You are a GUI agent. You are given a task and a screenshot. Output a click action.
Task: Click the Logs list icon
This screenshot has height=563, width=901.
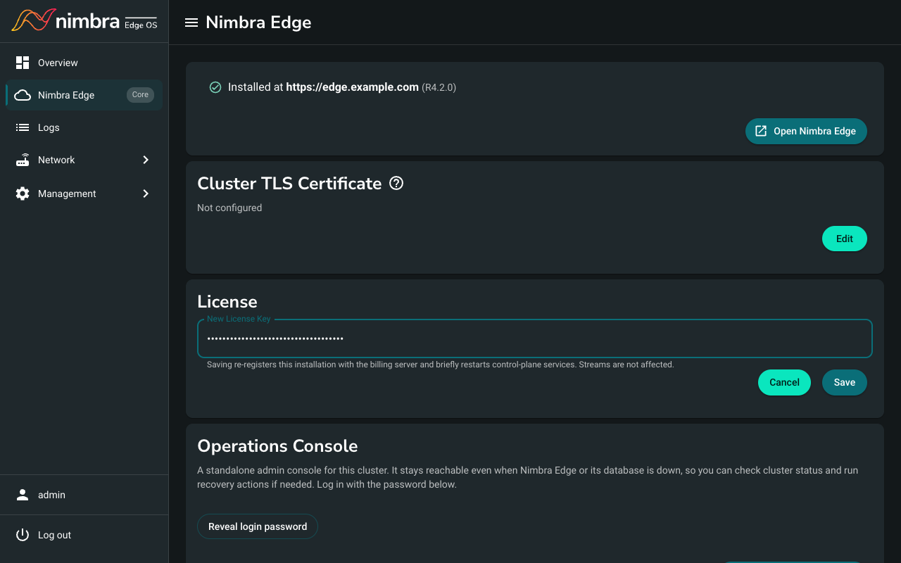pyautogui.click(x=23, y=127)
